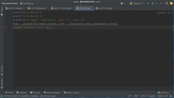The image size is (174, 98).
Task: Click the Изучение Pyton project breadcrumb
Action: (x=10, y=3)
